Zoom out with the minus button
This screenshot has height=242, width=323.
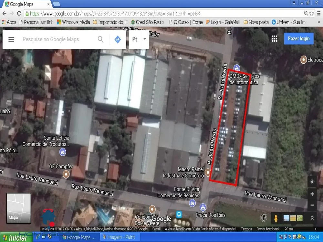click(x=312, y=205)
